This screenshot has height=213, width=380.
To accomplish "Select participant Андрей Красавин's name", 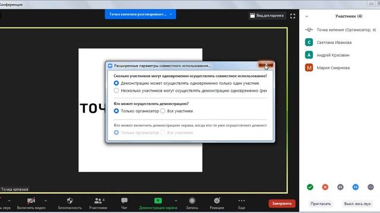I will (333, 55).
